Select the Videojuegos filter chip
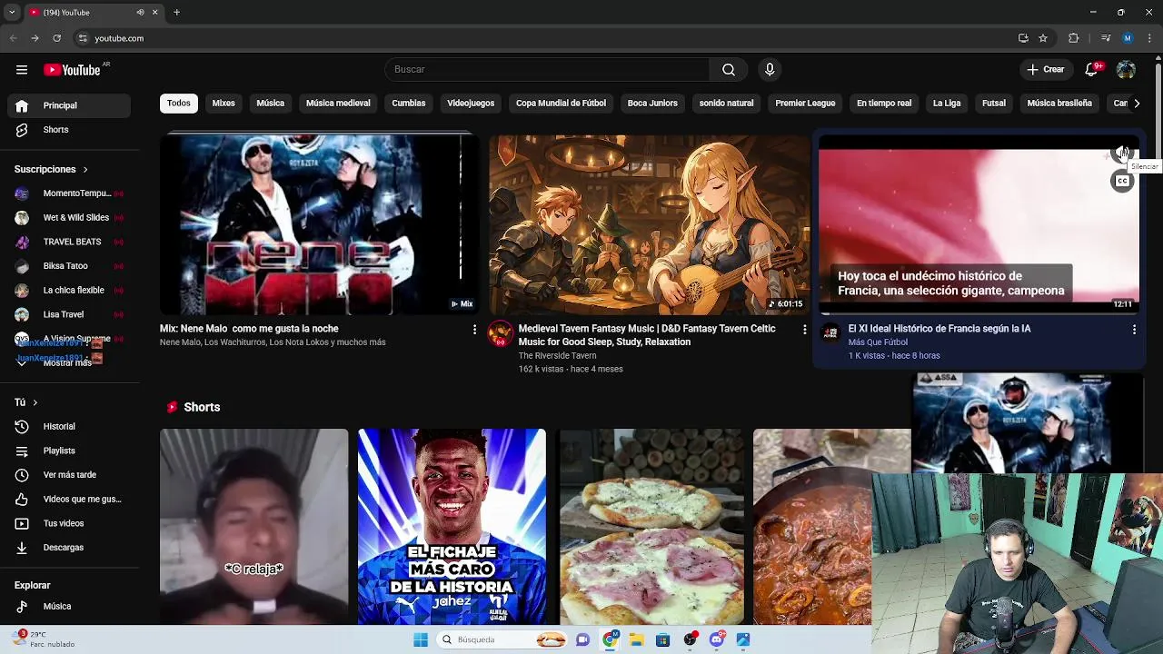Viewport: 1163px width, 654px height. tap(471, 104)
